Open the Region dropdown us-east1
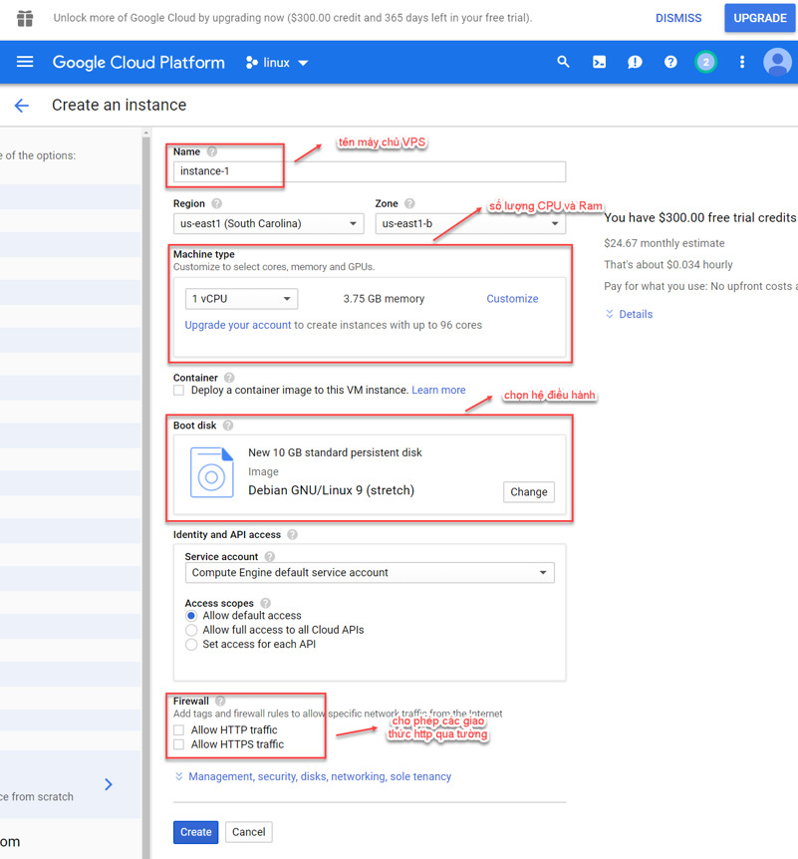798x859 pixels. pos(268,223)
